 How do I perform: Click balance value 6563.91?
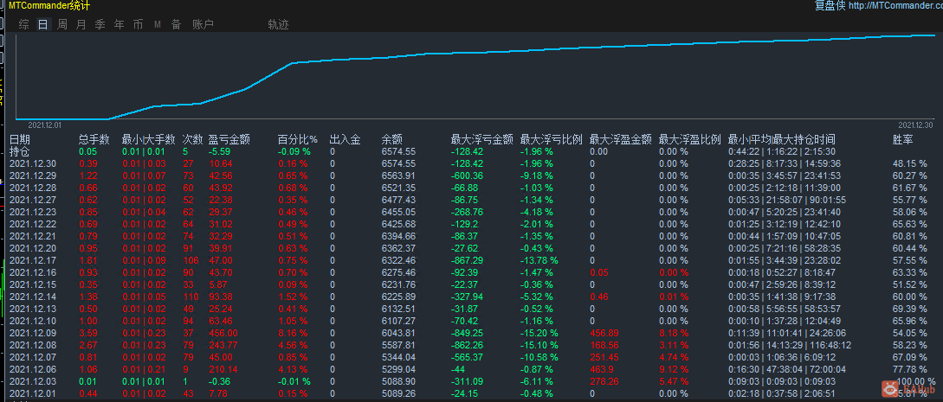[398, 175]
